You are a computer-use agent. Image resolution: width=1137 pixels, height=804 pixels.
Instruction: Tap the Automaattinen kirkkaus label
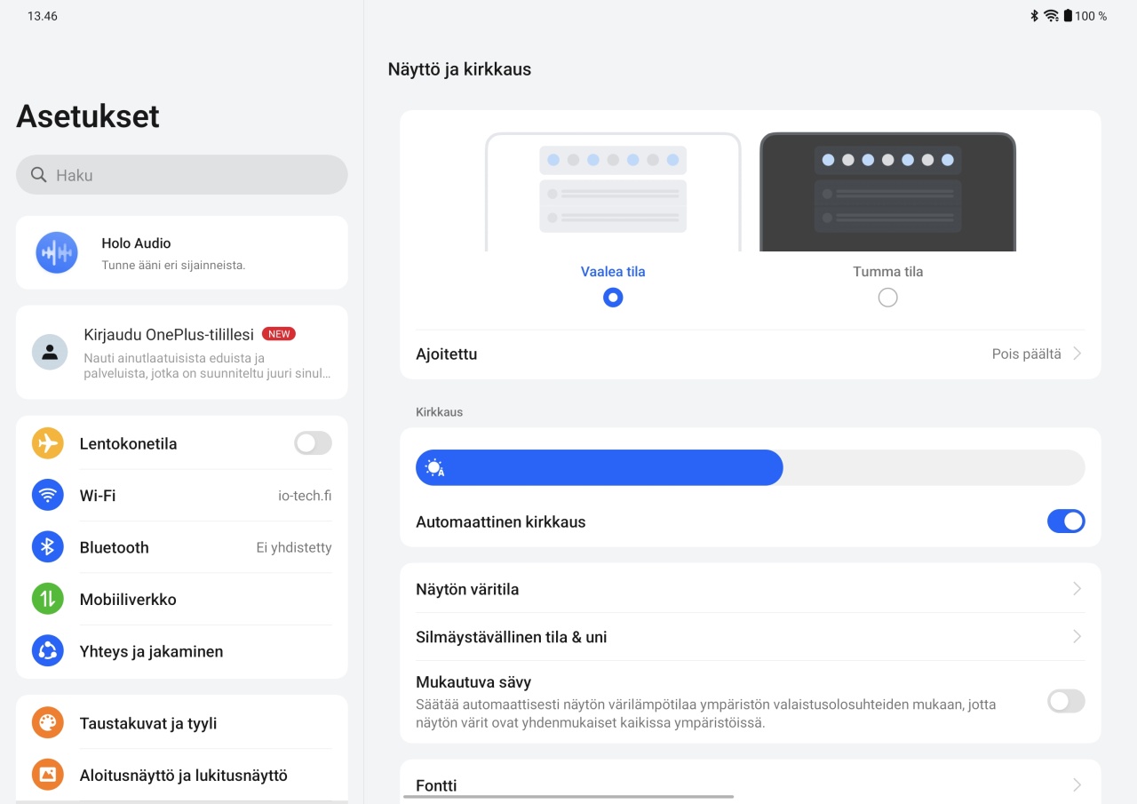(x=501, y=521)
